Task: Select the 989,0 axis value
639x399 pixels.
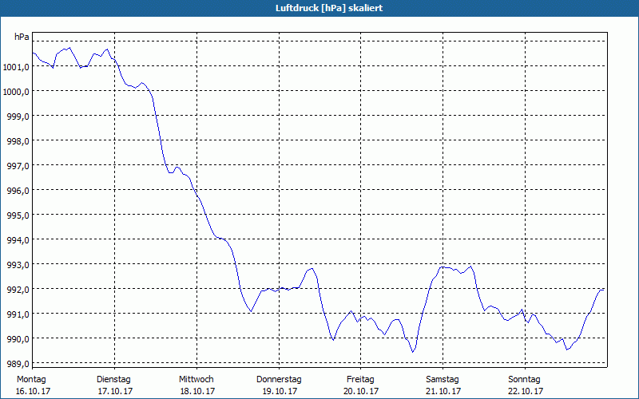Action: point(18,364)
